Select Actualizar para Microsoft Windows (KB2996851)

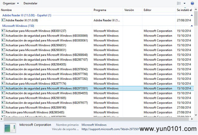pyautogui.click(x=36, y=45)
